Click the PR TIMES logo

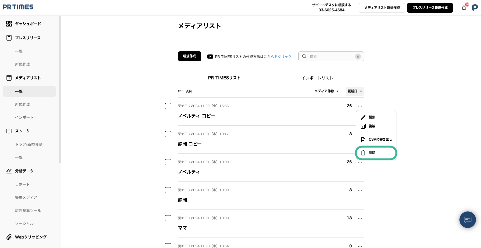(x=18, y=7)
